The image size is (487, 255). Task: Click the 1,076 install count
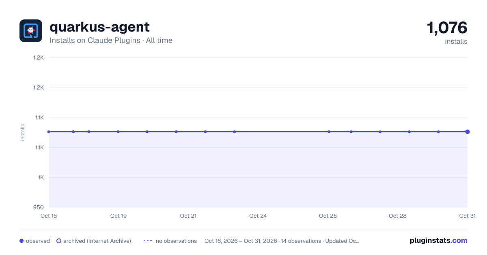coord(447,28)
